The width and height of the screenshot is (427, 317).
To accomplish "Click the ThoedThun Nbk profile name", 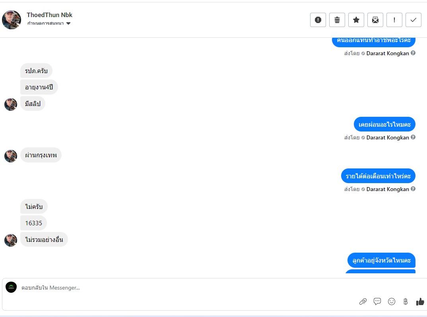I will (50, 15).
